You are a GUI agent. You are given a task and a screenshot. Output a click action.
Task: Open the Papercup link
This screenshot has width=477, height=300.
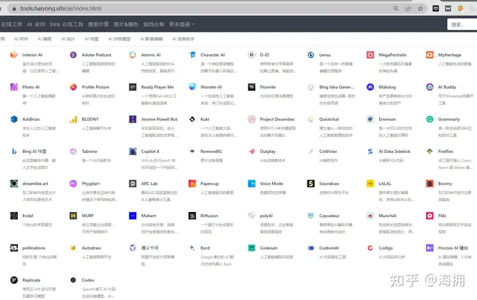tap(209, 183)
